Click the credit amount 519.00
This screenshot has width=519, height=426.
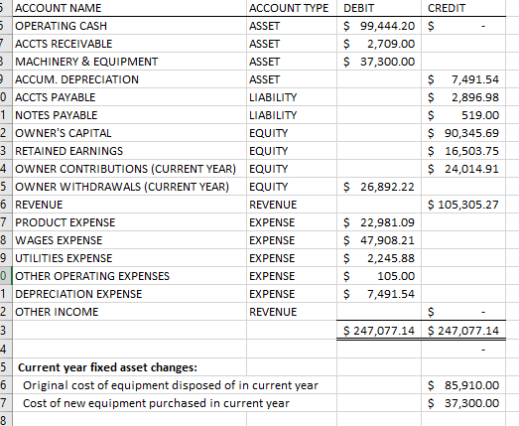pyautogui.click(x=463, y=115)
